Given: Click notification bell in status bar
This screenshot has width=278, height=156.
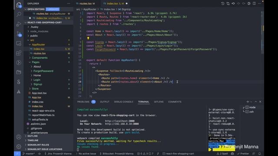Looking at the screenshot, I should [x=260, y=154].
